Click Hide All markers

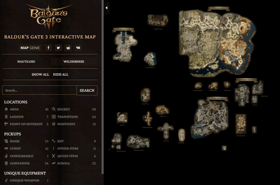point(60,74)
